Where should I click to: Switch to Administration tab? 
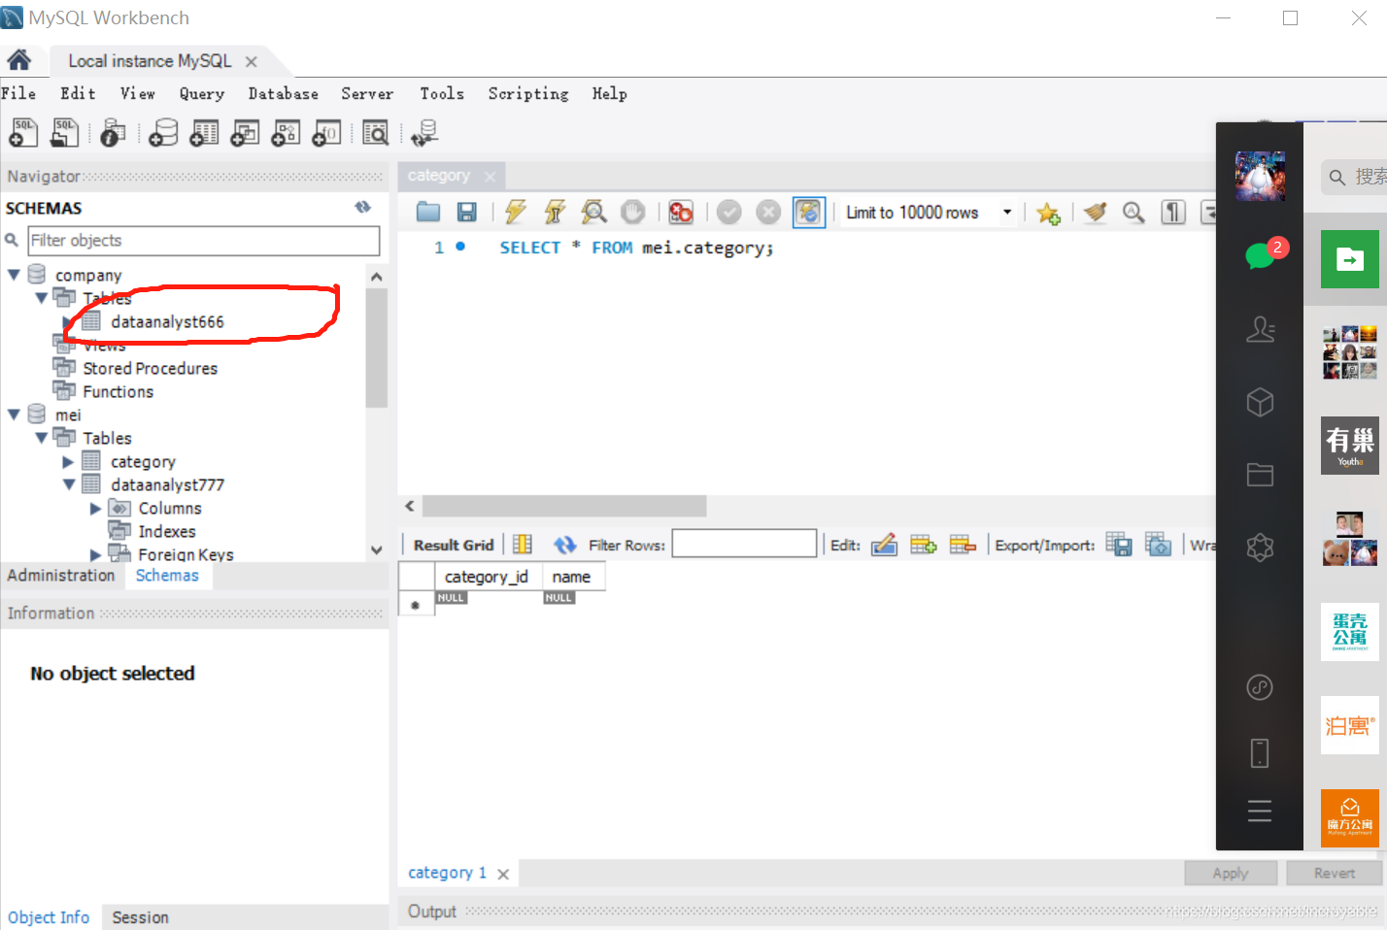click(x=61, y=575)
